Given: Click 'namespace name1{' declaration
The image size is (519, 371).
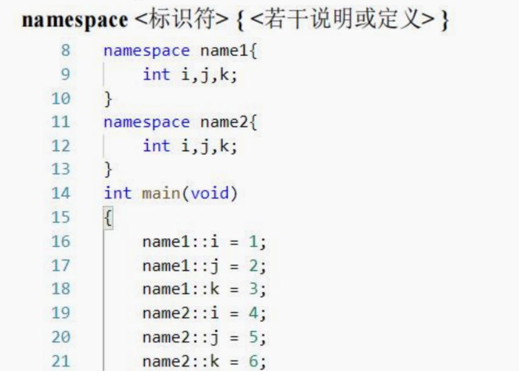Looking at the screenshot, I should [180, 51].
